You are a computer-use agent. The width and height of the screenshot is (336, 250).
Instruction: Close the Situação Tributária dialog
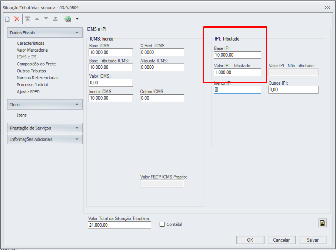pyautogui.click(x=328, y=8)
